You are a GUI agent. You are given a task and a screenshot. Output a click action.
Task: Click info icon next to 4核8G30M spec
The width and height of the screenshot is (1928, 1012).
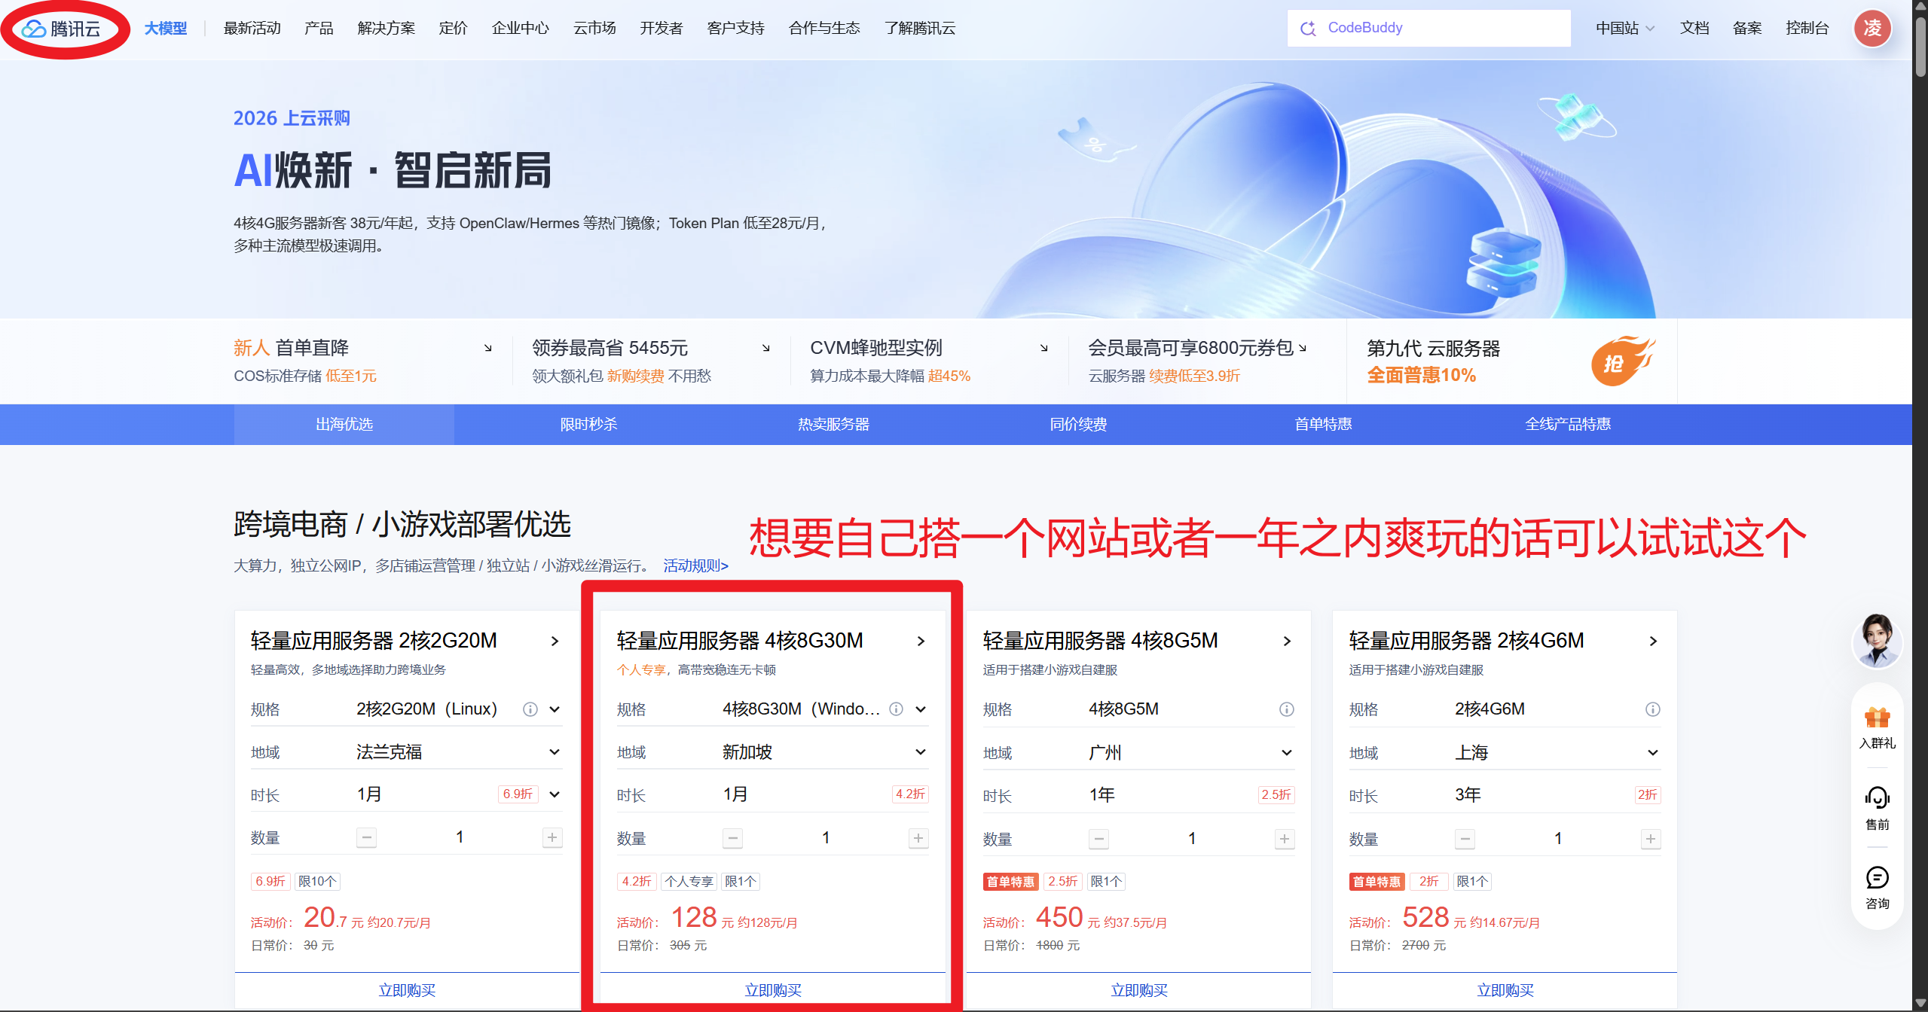coord(896,709)
